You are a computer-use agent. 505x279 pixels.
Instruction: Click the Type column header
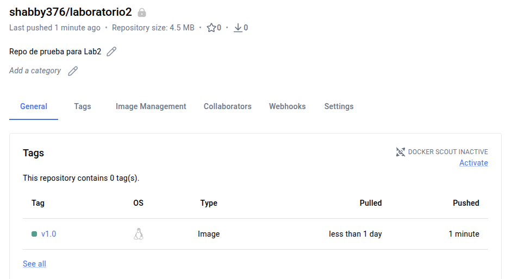[x=209, y=203]
